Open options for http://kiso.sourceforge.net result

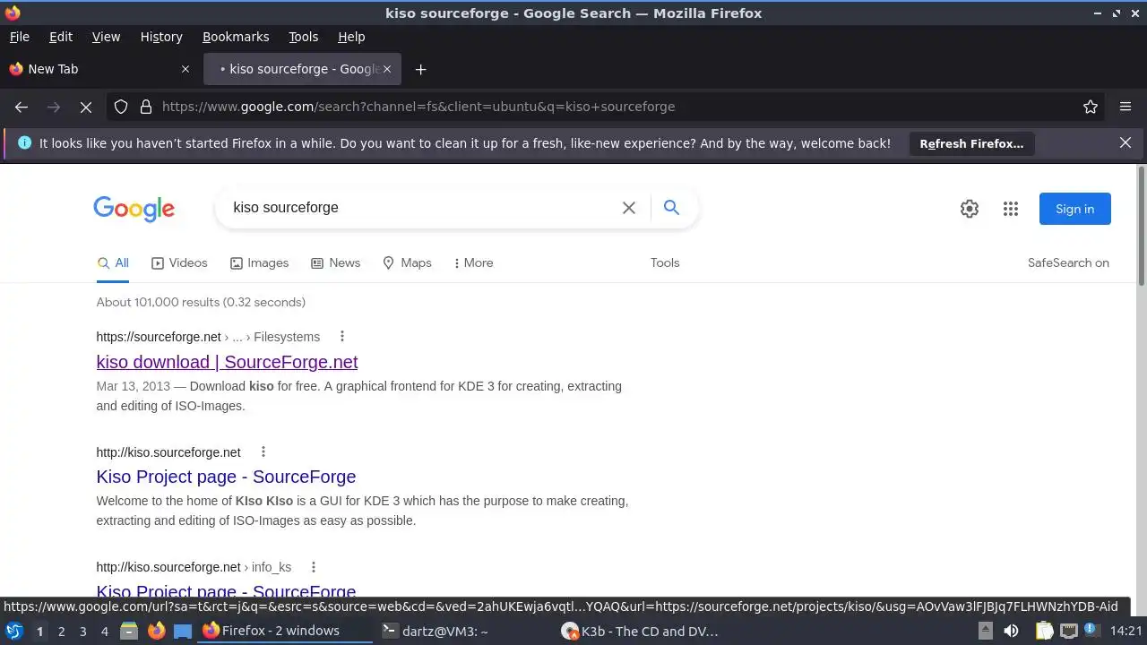point(263,451)
